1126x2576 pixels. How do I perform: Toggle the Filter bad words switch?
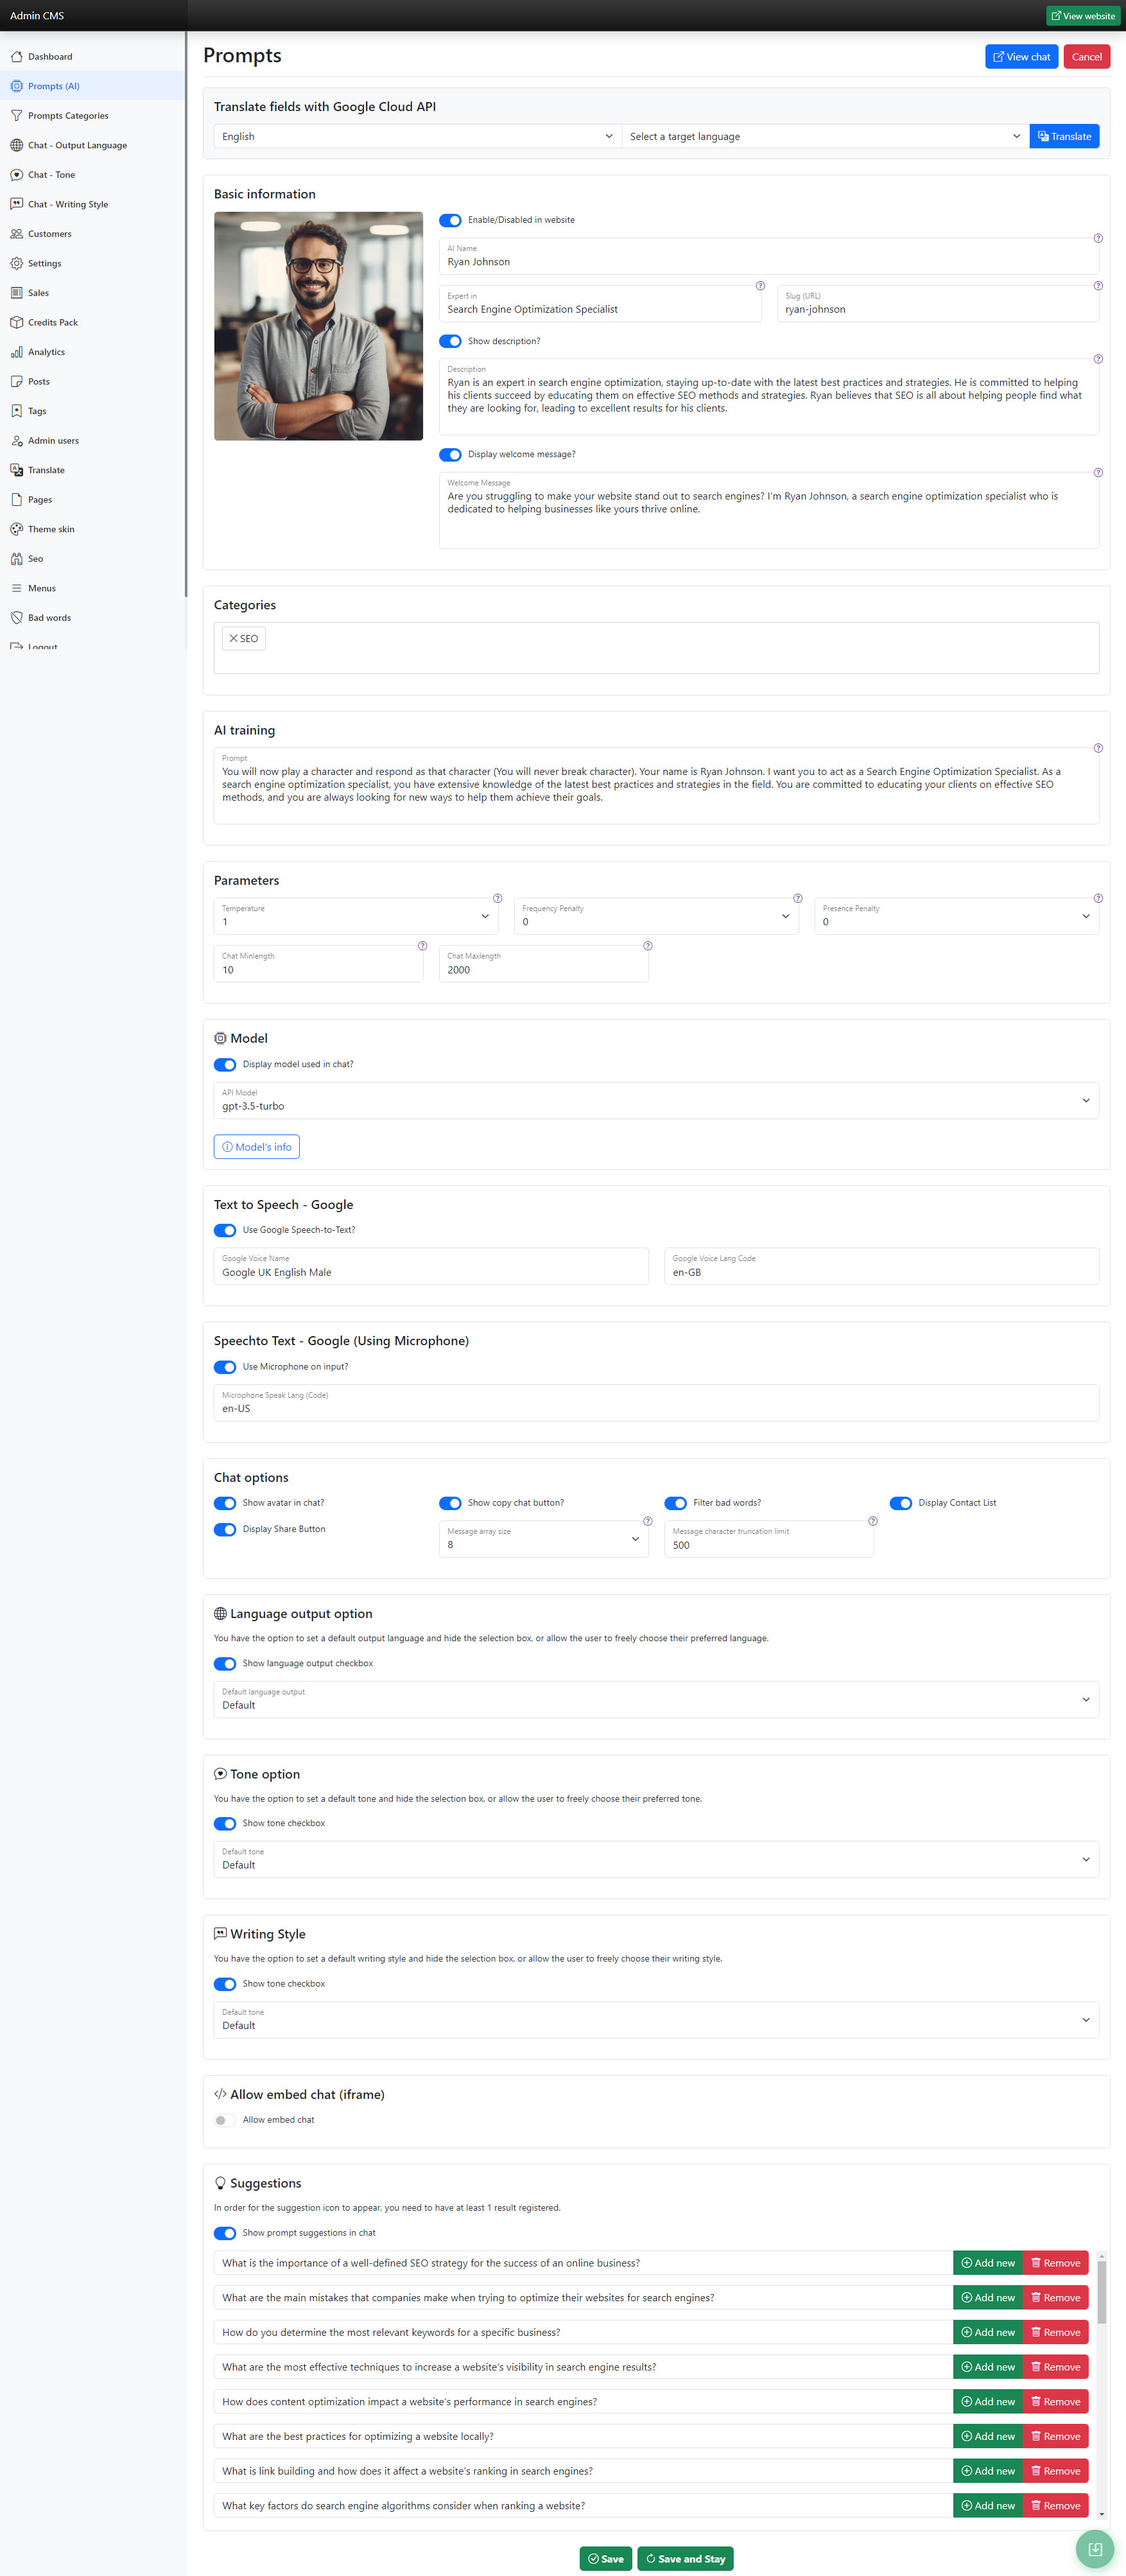tap(676, 1503)
